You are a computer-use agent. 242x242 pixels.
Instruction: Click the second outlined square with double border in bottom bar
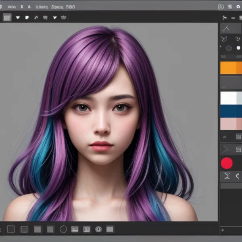point(24,229)
